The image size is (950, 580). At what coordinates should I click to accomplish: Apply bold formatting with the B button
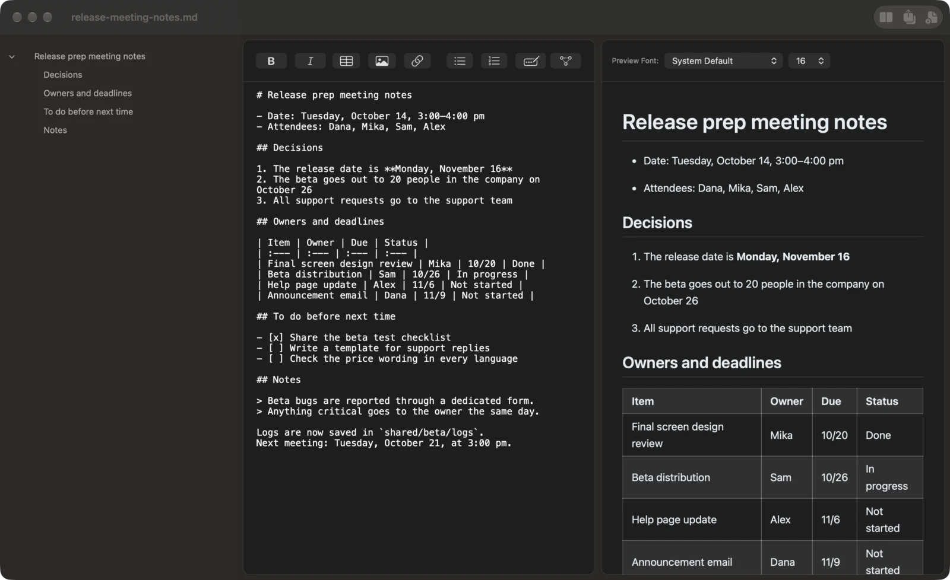(271, 61)
